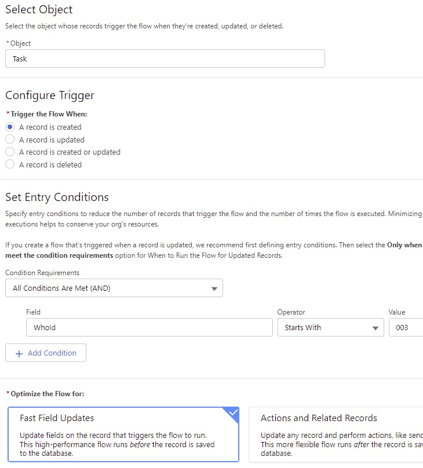Select the 'A record is created' radio button
This screenshot has height=468, width=423.
pos(10,127)
